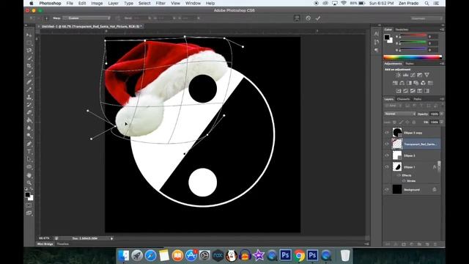Select the Eyedropper tool
The width and height of the screenshot is (469, 264).
[x=29, y=73]
